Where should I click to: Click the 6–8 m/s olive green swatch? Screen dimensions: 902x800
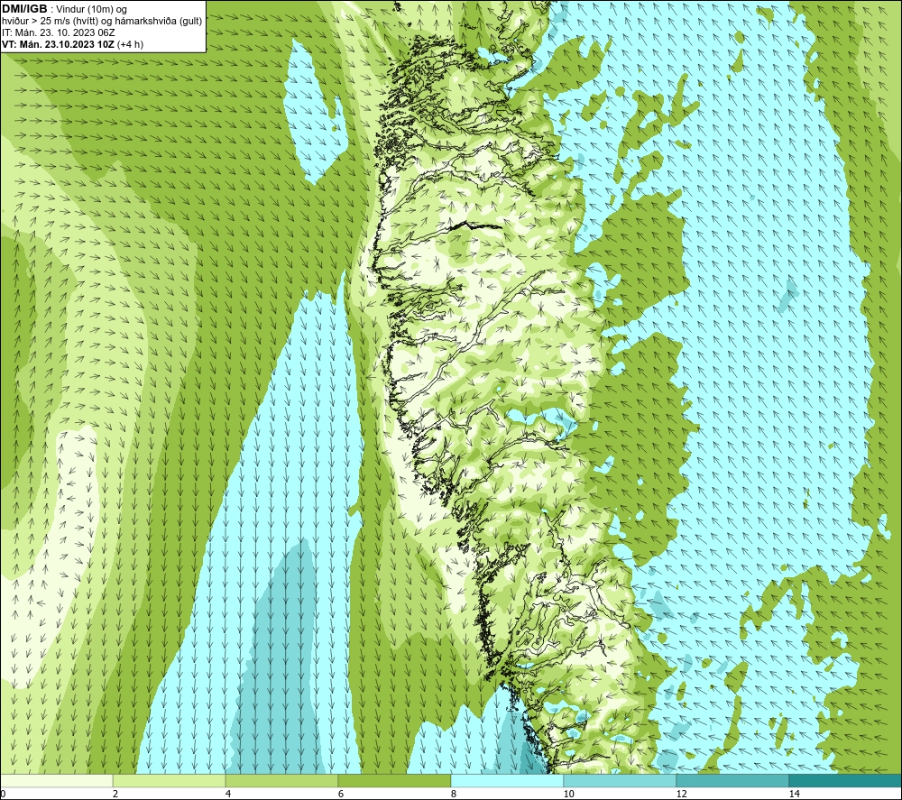395,780
